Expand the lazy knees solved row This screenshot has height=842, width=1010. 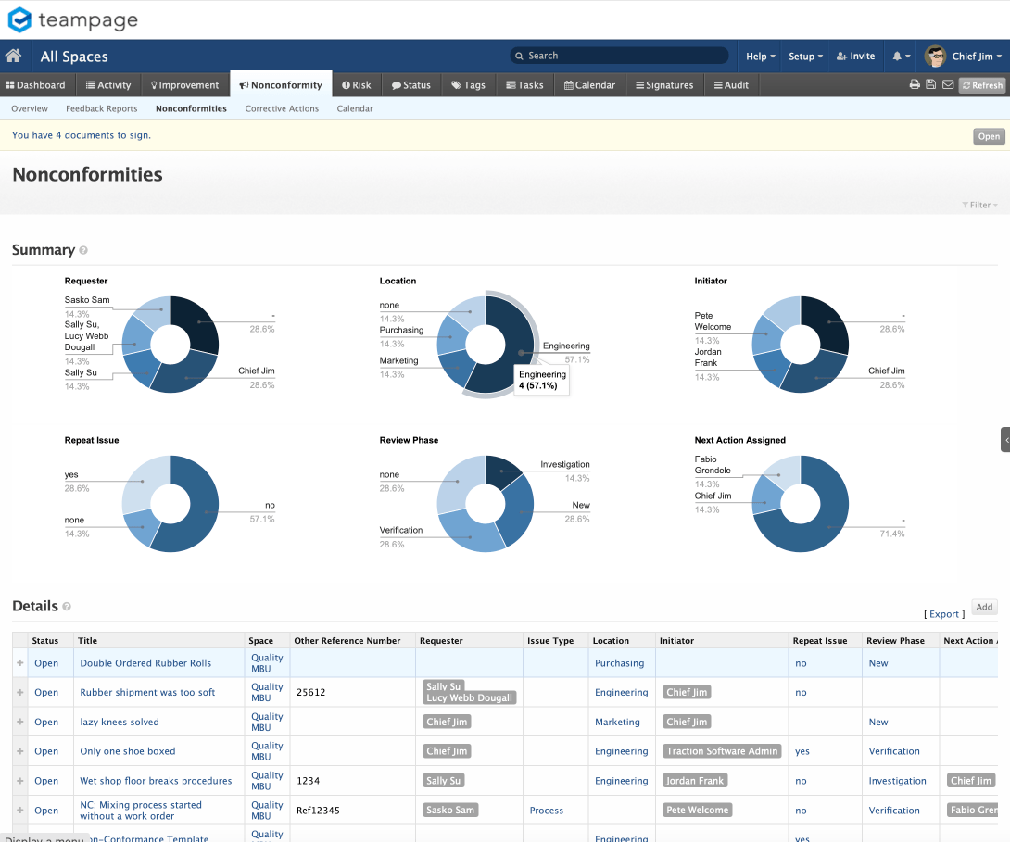20,723
